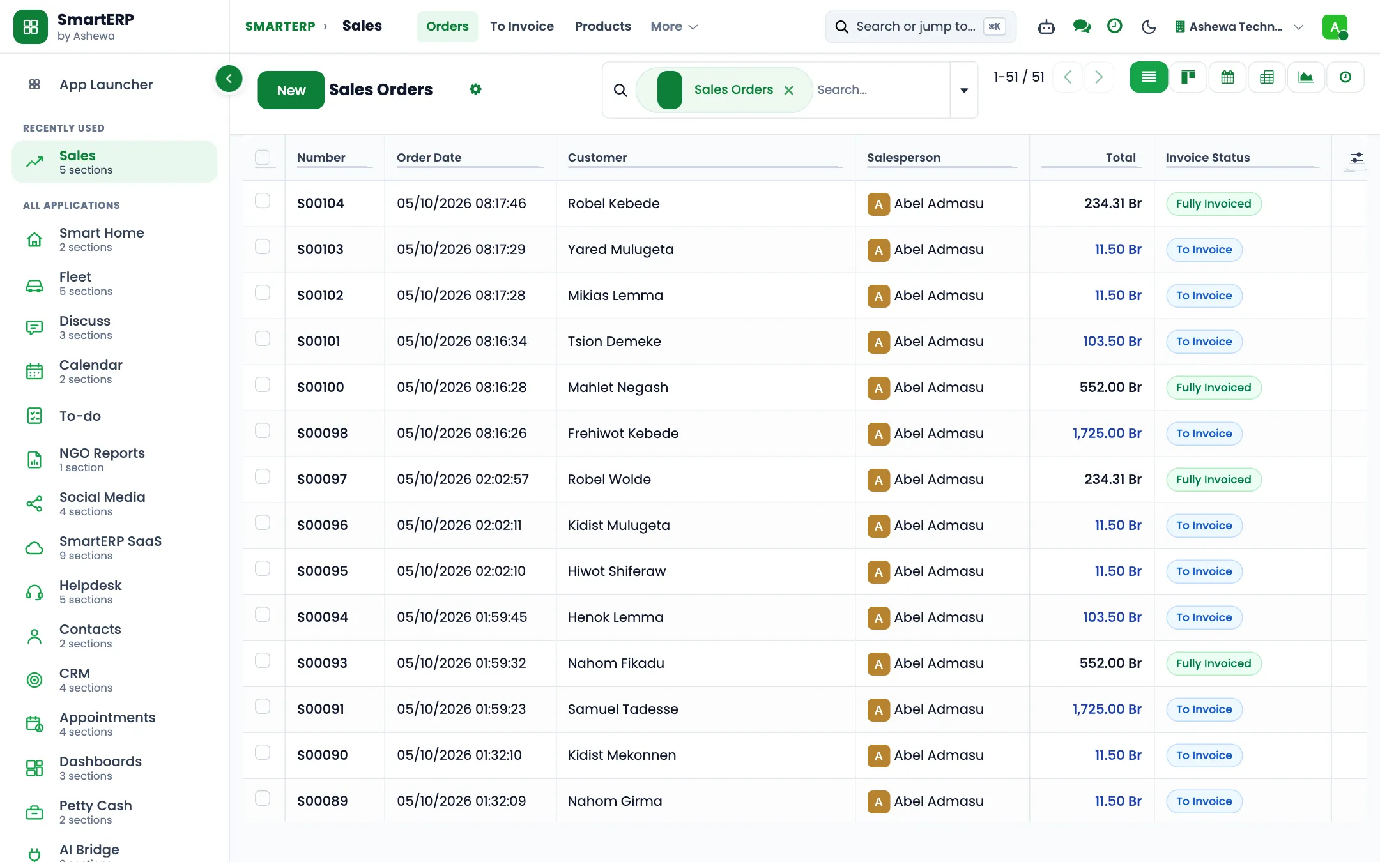1380x862 pixels.
Task: Switch to graph view
Action: click(x=1306, y=77)
